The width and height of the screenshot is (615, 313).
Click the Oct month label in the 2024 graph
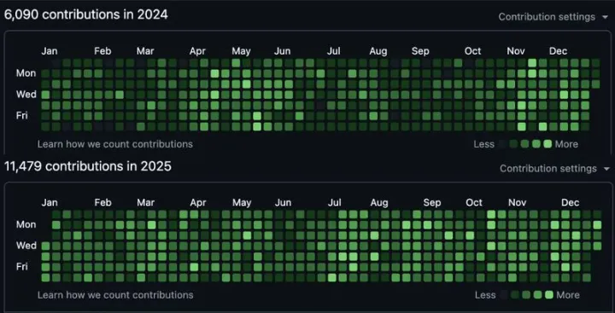tap(472, 51)
